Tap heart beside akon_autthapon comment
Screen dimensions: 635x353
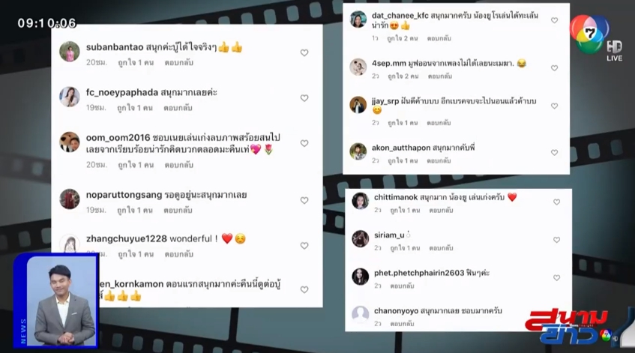[x=555, y=153]
